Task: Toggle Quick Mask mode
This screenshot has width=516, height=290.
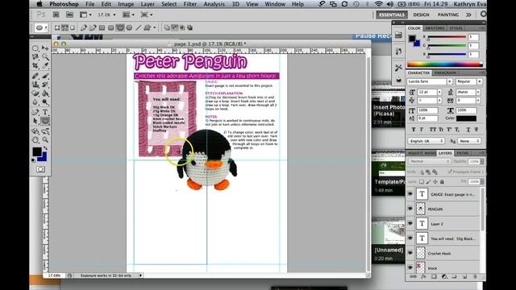Action: (x=40, y=169)
